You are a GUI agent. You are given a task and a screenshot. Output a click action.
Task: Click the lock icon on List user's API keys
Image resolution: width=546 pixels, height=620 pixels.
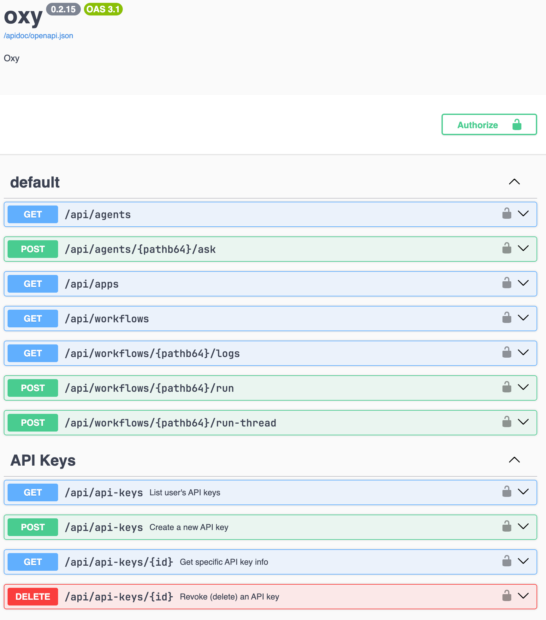[507, 492]
